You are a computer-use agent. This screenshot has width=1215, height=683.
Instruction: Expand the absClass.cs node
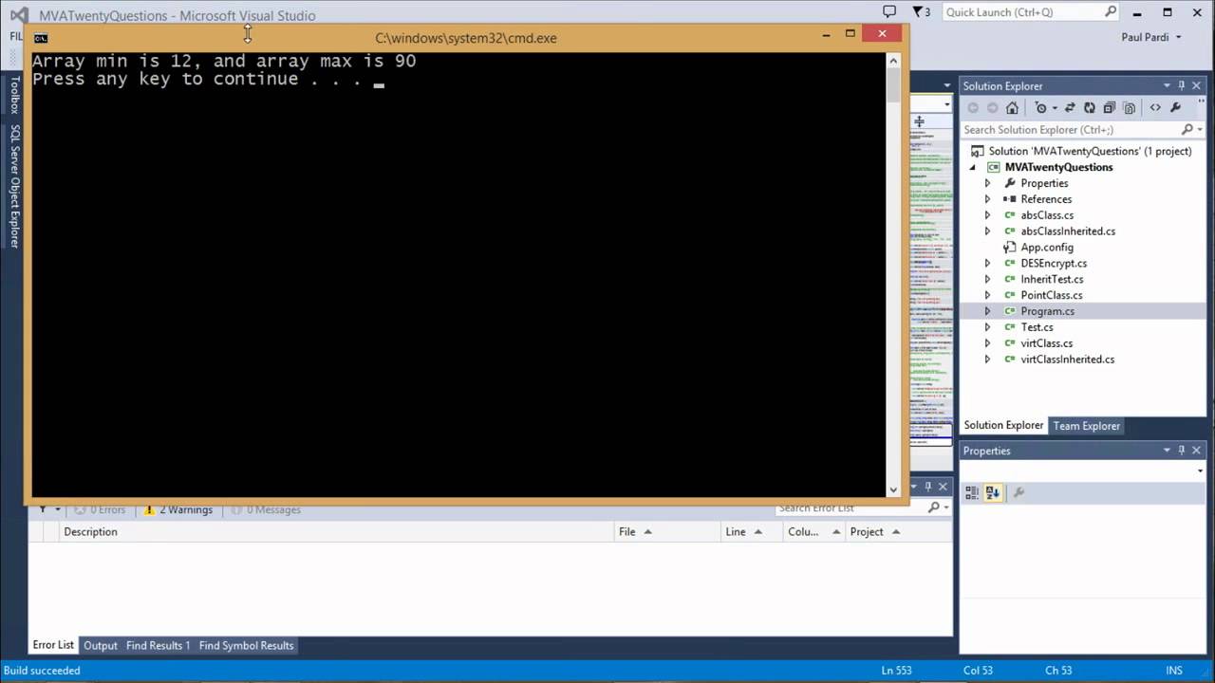pos(987,215)
